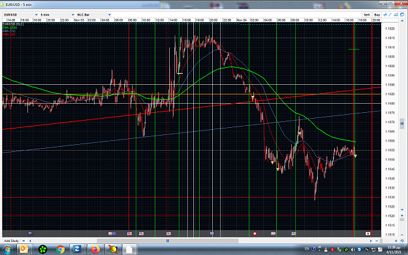408x255 pixels.
Task: Click the UK flag news event marker
Action: coord(274,233)
